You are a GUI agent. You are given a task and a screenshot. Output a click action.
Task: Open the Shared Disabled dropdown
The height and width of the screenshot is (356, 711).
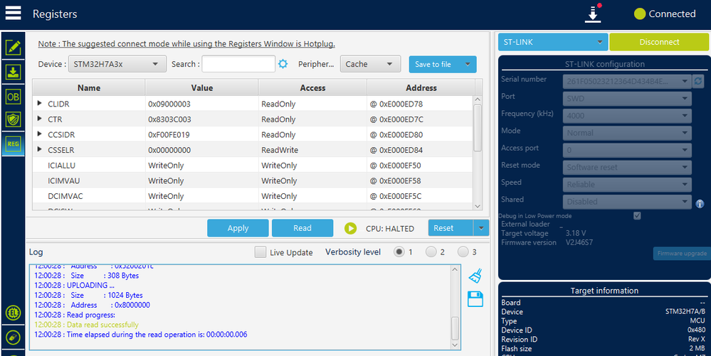pyautogui.click(x=627, y=202)
